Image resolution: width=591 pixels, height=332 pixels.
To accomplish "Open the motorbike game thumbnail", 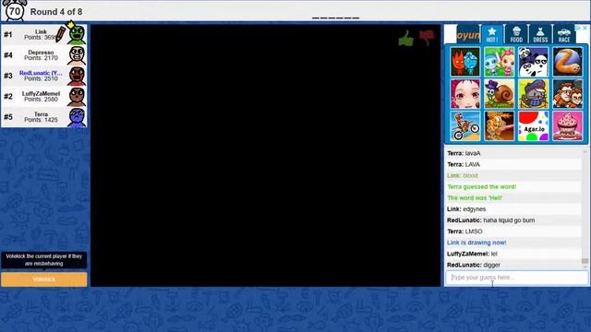I will coord(465,125).
